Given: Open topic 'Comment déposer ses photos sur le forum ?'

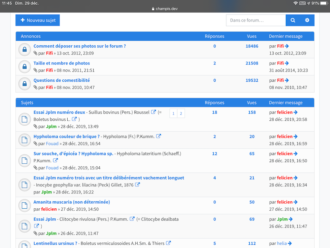Looking at the screenshot, I should [80, 46].
